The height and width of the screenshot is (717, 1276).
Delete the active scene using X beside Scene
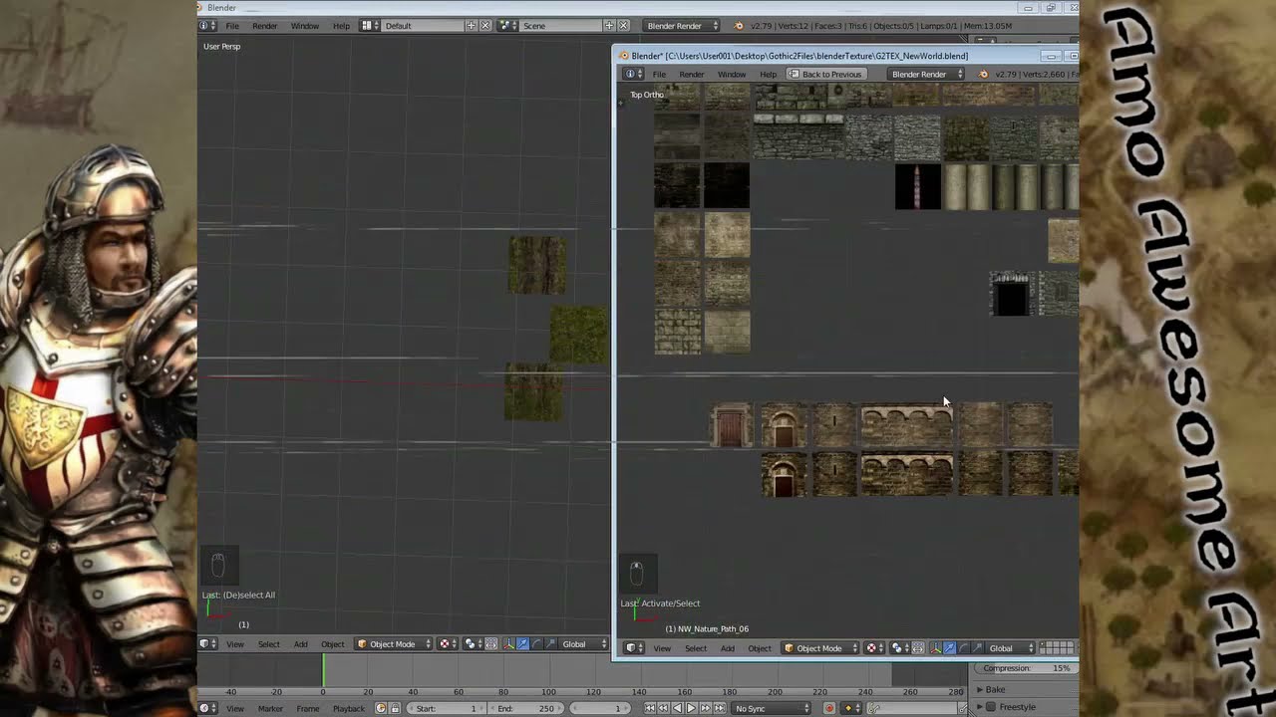[623, 25]
